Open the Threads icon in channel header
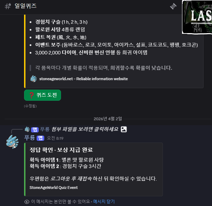 pyautogui.click(x=173, y=6)
